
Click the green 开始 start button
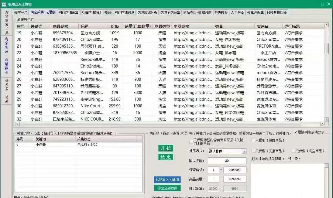click(x=166, y=148)
